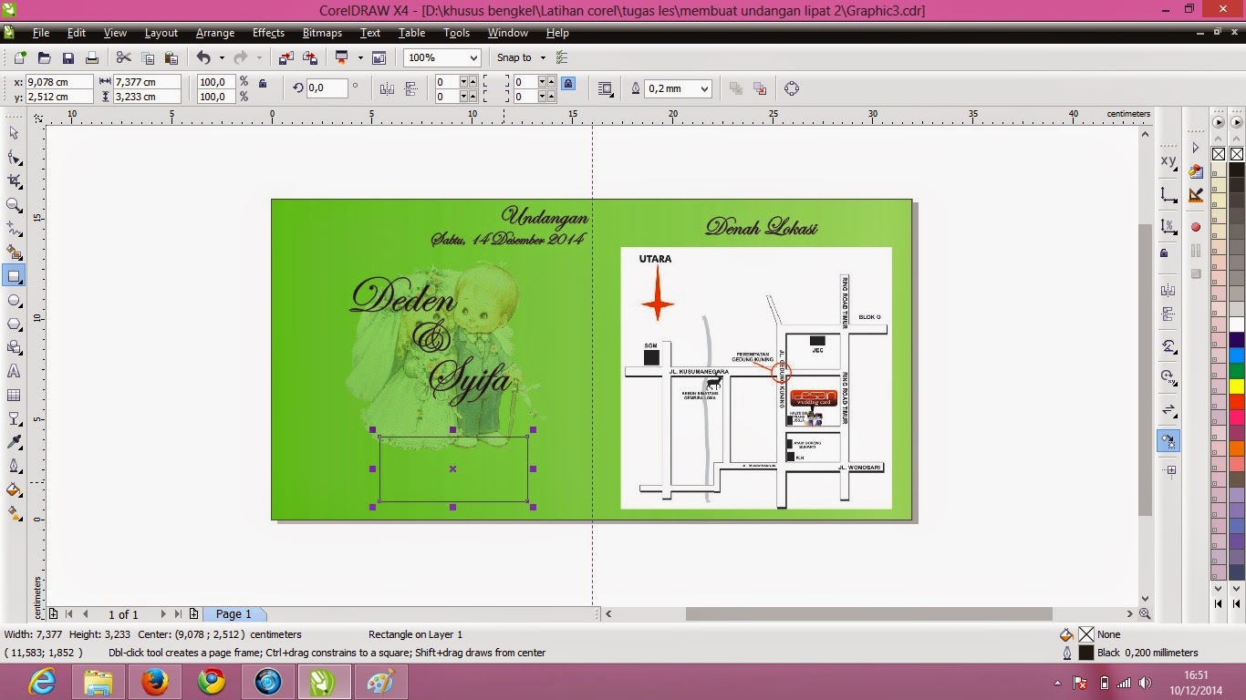The width and height of the screenshot is (1246, 700).
Task: Switch to the Page 1 tab
Action: click(x=234, y=614)
